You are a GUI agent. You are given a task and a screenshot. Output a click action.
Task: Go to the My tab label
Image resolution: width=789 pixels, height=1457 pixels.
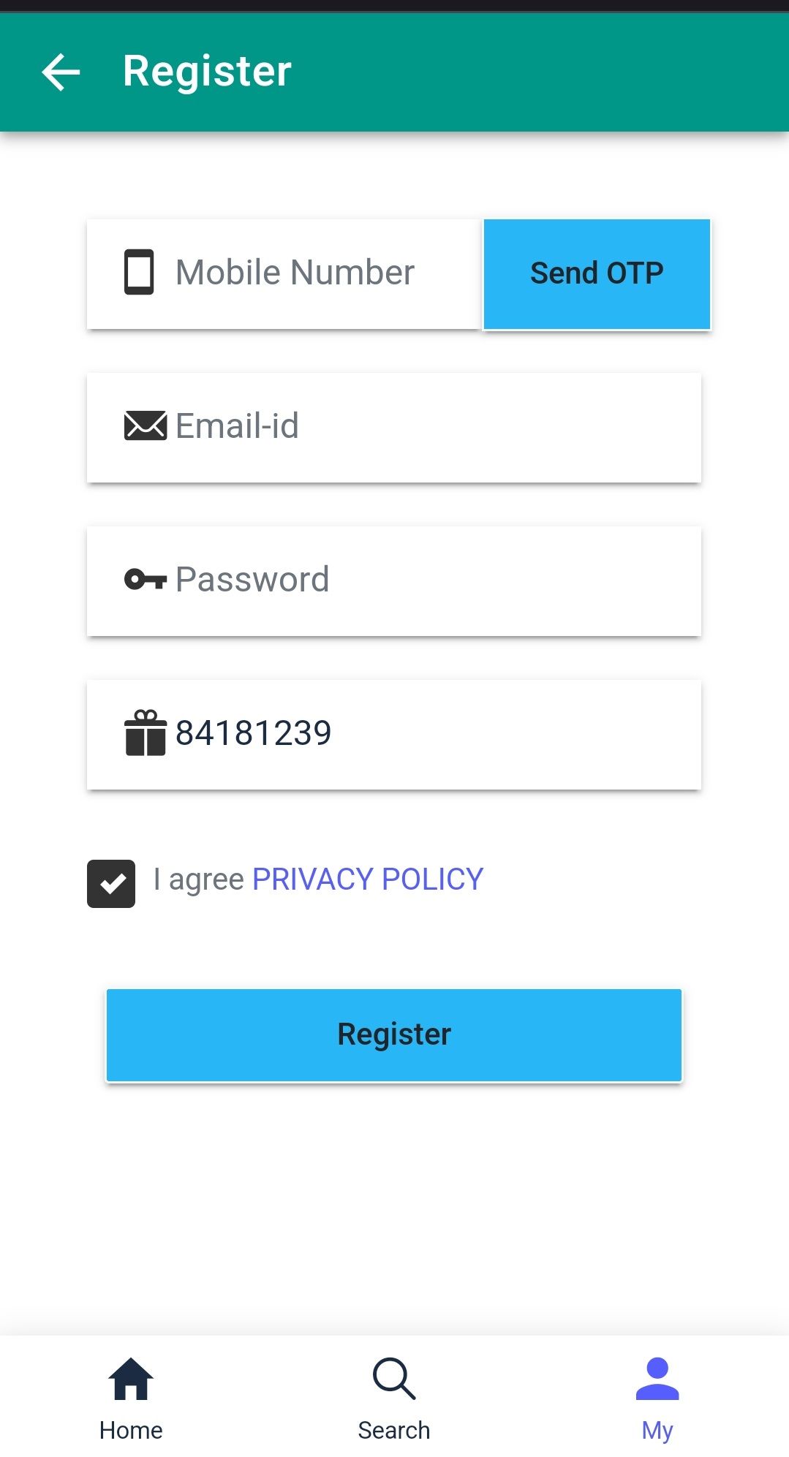tap(657, 1430)
